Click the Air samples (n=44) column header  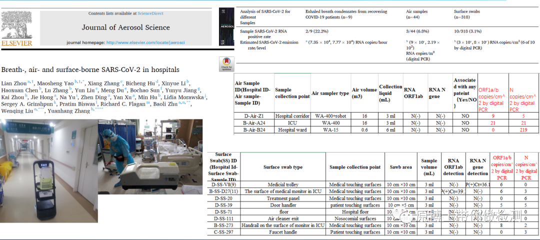(x=417, y=14)
